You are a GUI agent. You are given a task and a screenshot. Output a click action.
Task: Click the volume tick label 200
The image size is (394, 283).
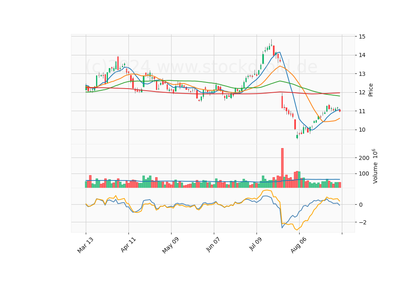[364, 158]
